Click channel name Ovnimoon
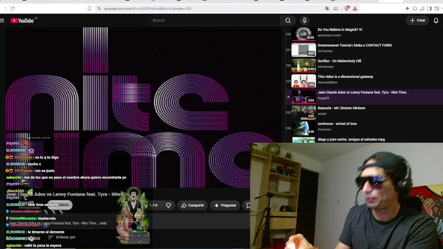 (324, 129)
